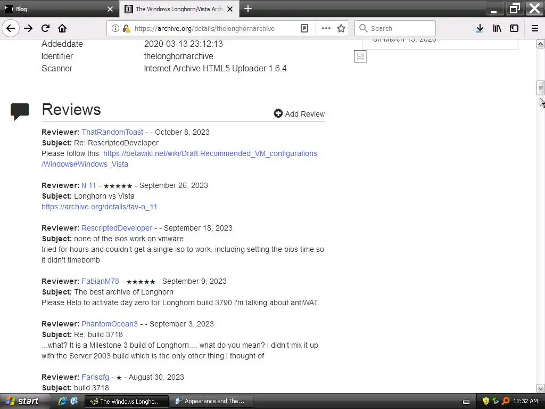This screenshot has width=545, height=409.
Task: Open FabianM78 reviewer profile
Action: tap(100, 281)
